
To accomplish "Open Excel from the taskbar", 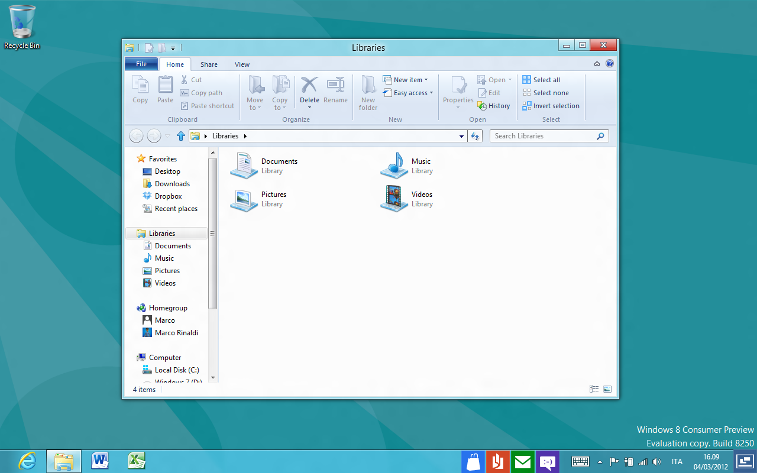I will pos(137,461).
